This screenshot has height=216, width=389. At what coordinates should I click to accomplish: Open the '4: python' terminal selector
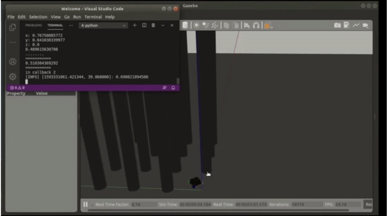coord(103,26)
